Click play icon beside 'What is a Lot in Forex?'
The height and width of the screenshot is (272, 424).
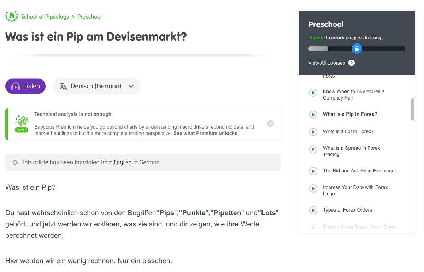click(313, 132)
